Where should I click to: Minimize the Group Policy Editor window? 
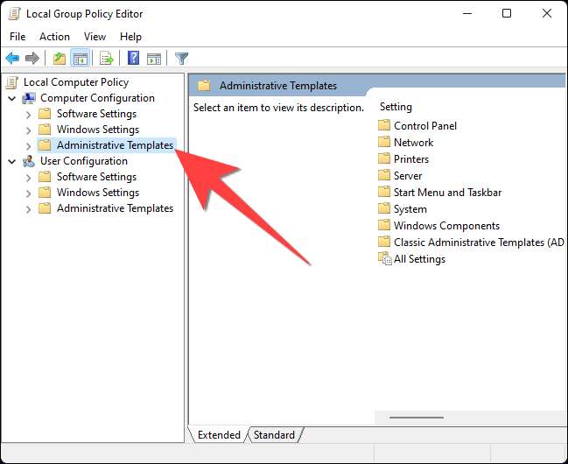(x=467, y=13)
